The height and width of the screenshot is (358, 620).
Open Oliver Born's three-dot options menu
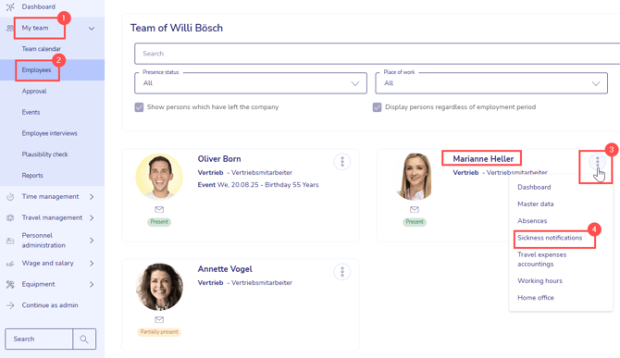pos(342,162)
